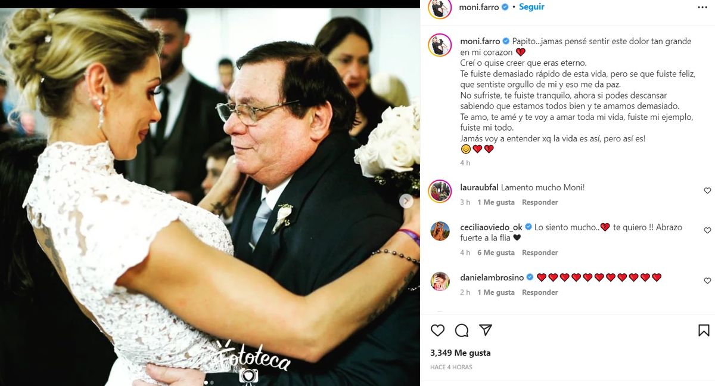Click the moni.farro username in the caption
Screen dimensions: 715x386
tap(480, 41)
